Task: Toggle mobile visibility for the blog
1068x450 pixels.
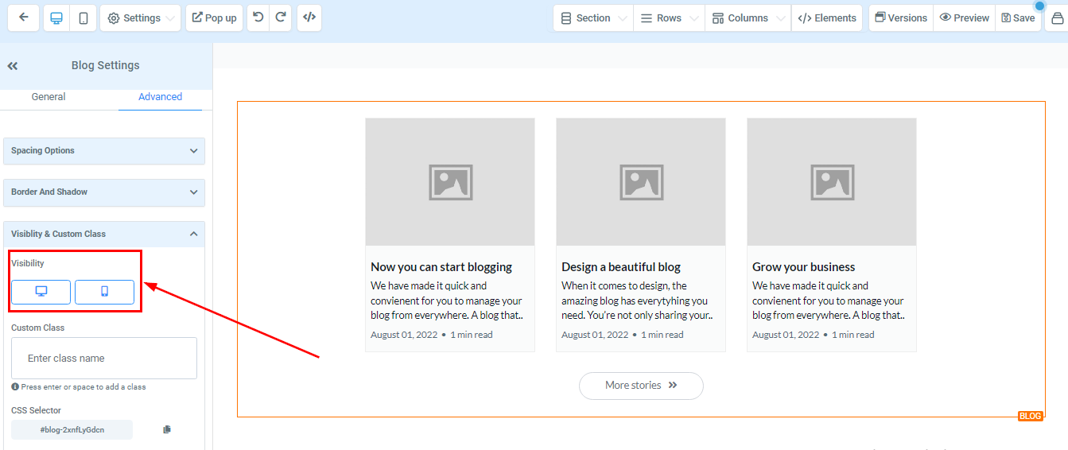Action: (x=104, y=292)
